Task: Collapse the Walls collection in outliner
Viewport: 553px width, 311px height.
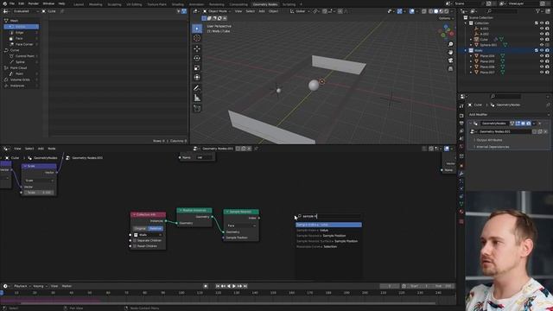Action: pos(466,50)
